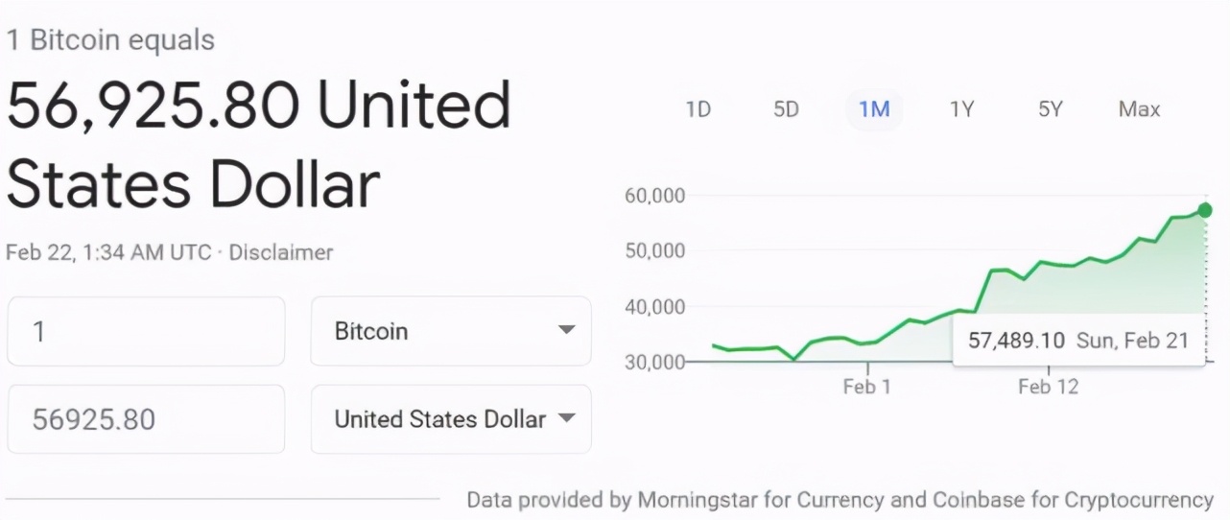This screenshot has height=520, width=1230.
Task: Switch chart to 5Y range
Action: point(1051,109)
